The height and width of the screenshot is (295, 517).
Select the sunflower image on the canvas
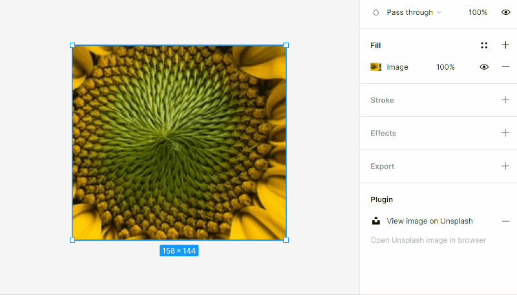pyautogui.click(x=179, y=143)
